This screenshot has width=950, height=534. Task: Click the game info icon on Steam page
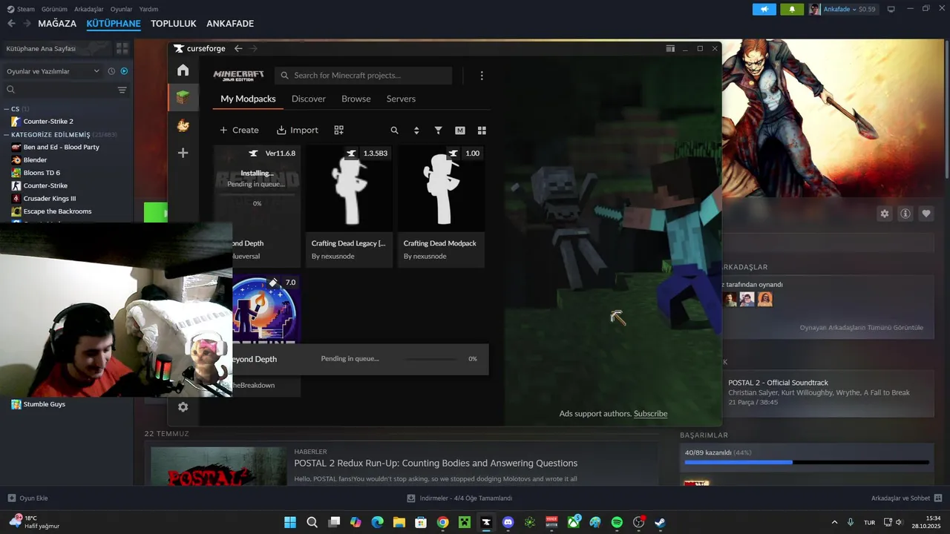tap(905, 214)
